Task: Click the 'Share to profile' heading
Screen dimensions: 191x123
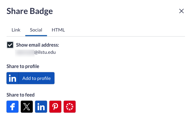Action: 23,66
